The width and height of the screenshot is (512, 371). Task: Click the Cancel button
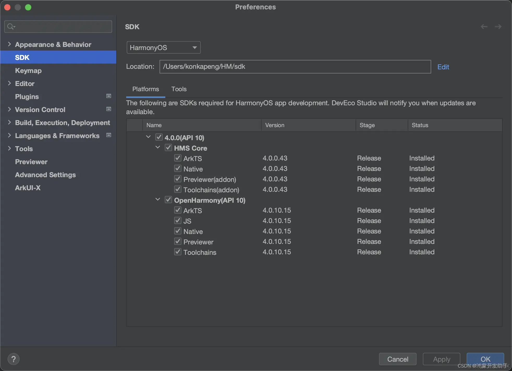click(x=398, y=359)
